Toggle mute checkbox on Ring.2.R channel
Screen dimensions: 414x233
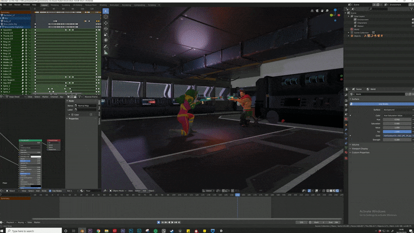[26, 42]
